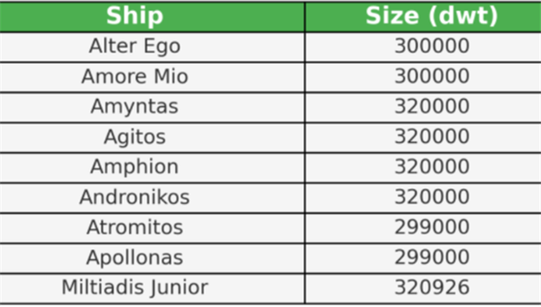Select the Amyntas ship cell
Screen dimensions: 541x307
(152, 107)
